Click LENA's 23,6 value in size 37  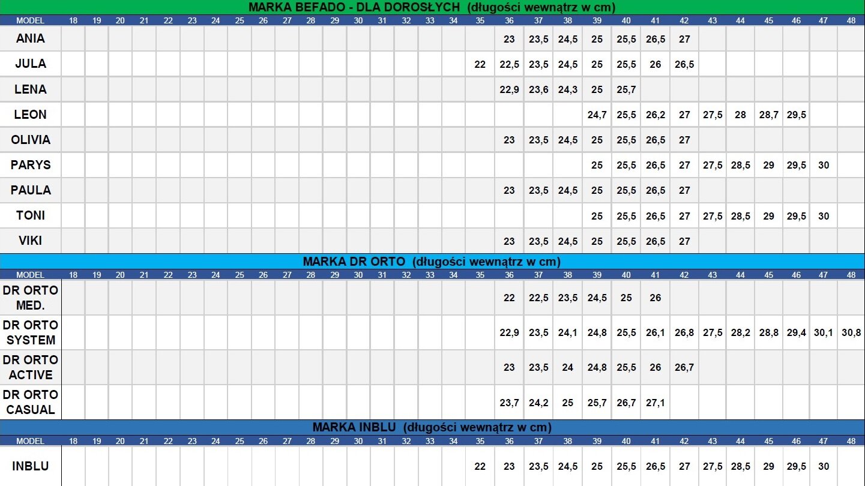tap(538, 89)
